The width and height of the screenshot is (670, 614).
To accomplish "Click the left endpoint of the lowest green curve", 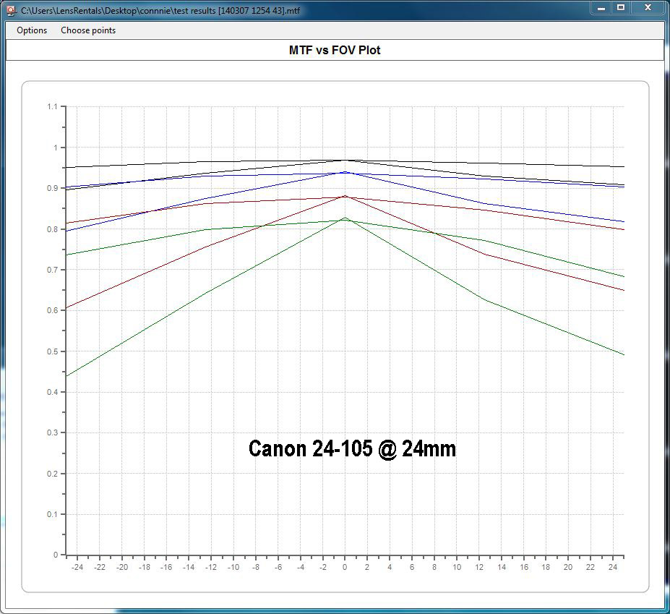I will (x=66, y=376).
